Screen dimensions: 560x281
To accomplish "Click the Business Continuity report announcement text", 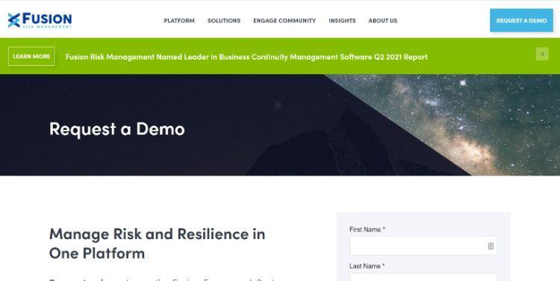I will coord(246,57).
